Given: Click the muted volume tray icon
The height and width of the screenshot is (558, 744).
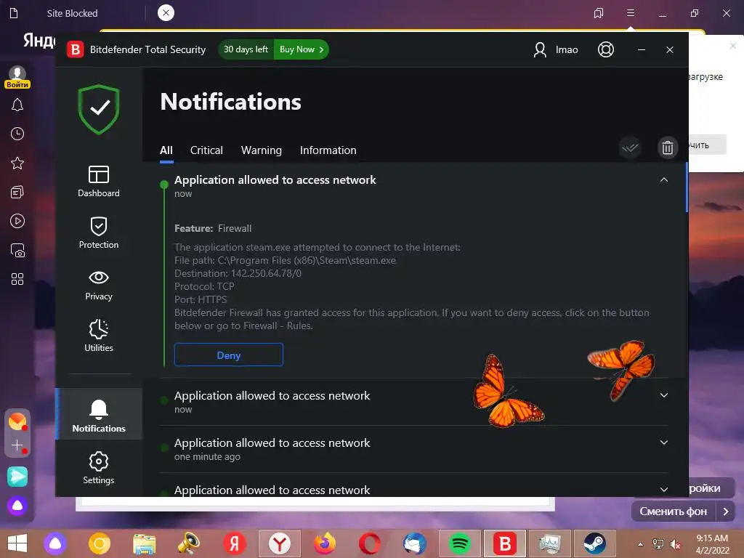Looking at the screenshot, I should click(x=676, y=544).
